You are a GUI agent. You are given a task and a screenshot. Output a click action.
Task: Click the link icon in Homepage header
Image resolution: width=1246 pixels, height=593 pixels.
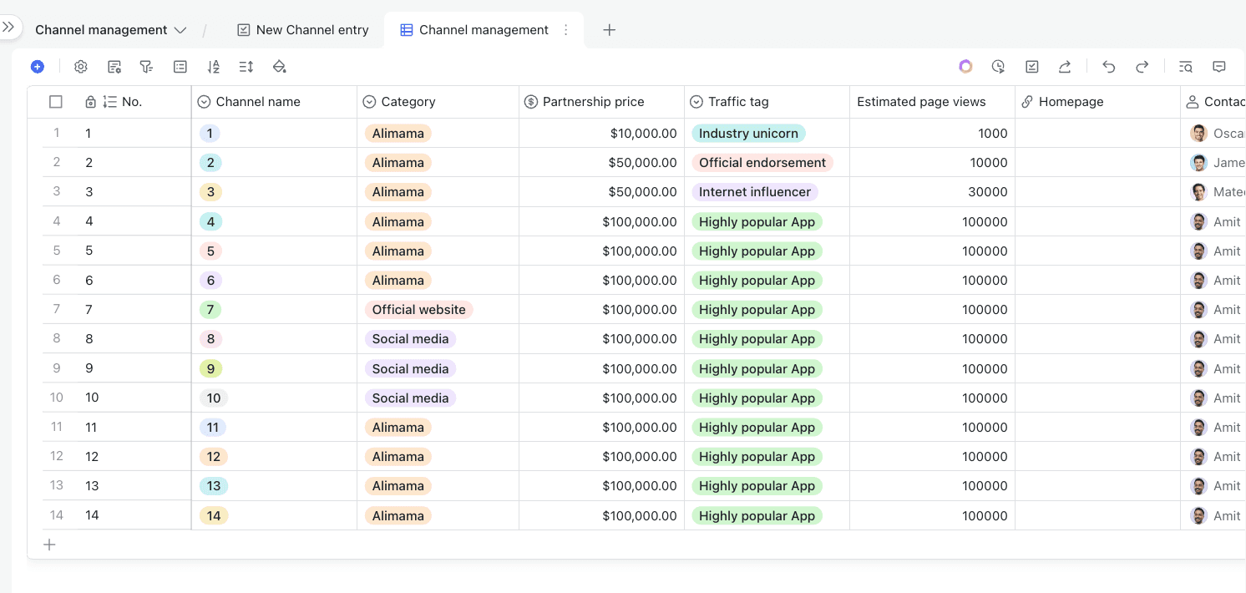tap(1028, 102)
